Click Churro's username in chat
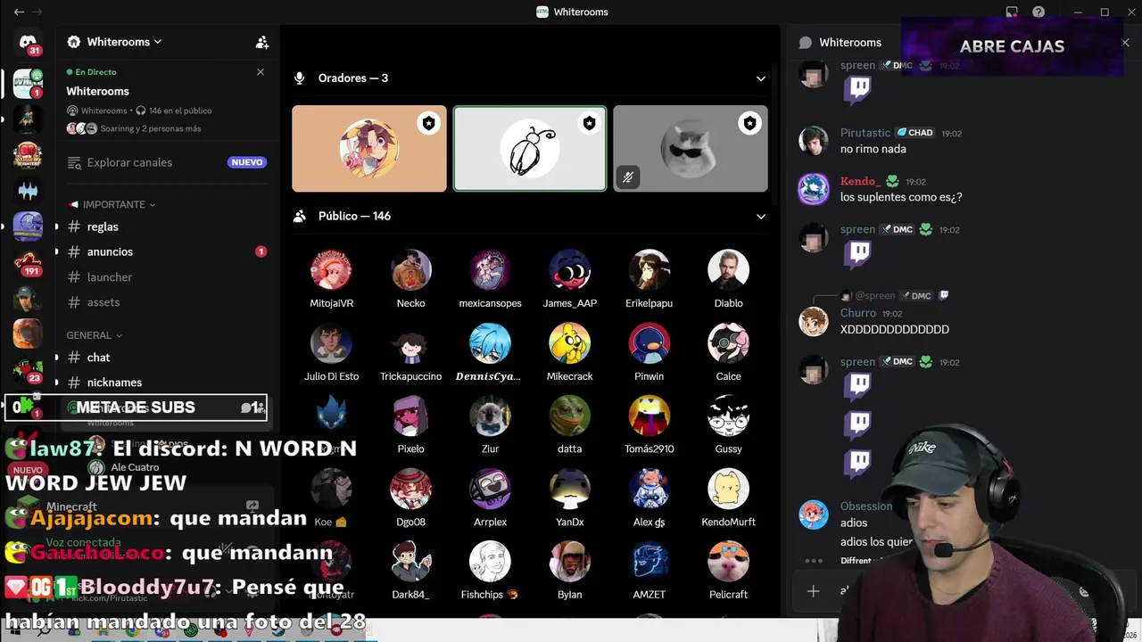 [858, 313]
